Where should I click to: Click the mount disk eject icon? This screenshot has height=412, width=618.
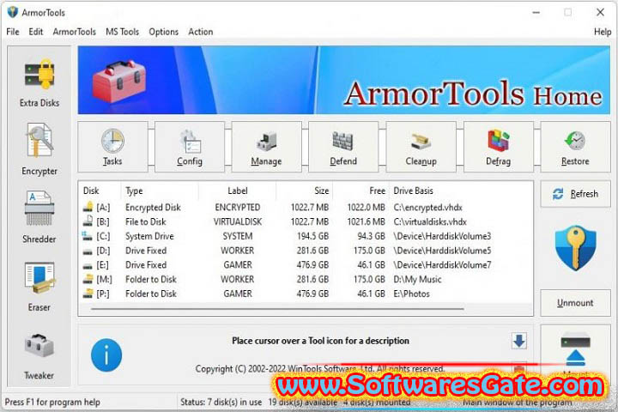(575, 349)
